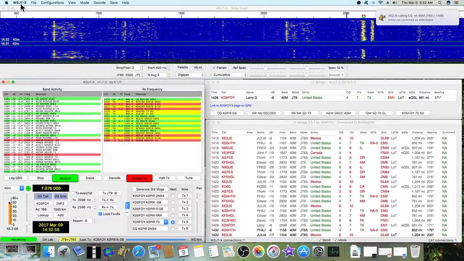The width and height of the screenshot is (464, 261).
Task: Open the blue LOG app in dock
Action: (x=79, y=251)
